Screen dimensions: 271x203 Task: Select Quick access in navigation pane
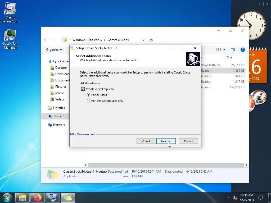(59, 61)
